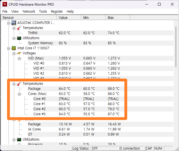Image resolution: width=179 pixels, height=151 pixels.
Task: Click the Voltages lightning icon
Action: (19, 53)
